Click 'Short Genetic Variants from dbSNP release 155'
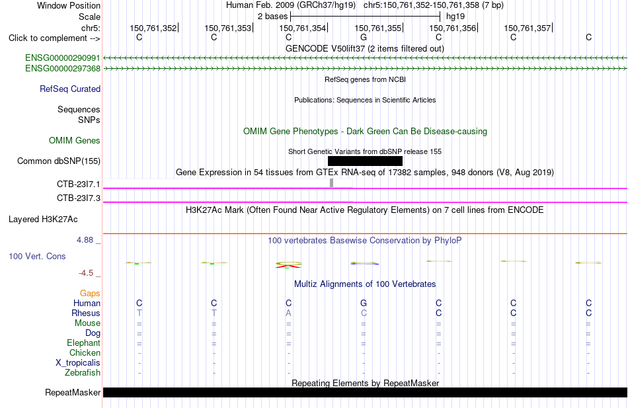 click(x=365, y=151)
